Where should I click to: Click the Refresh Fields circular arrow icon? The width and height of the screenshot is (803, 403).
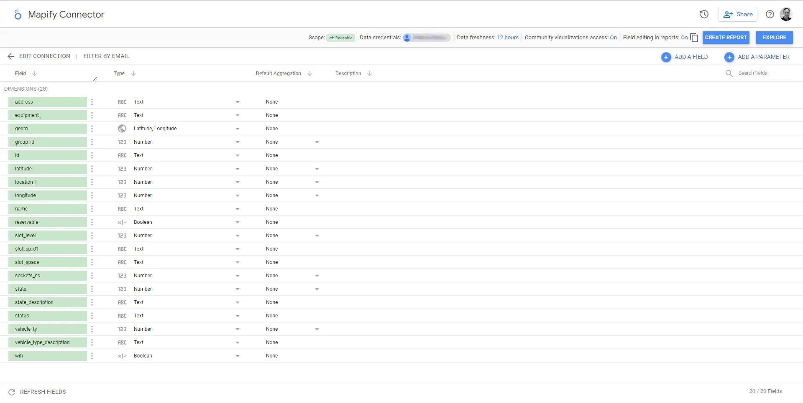pyautogui.click(x=12, y=392)
